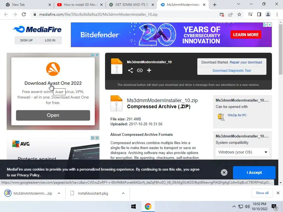Open Privacy Policy link in cookie banner

(x=28, y=175)
